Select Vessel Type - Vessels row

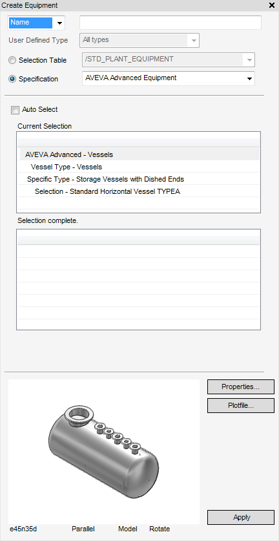tap(138, 167)
